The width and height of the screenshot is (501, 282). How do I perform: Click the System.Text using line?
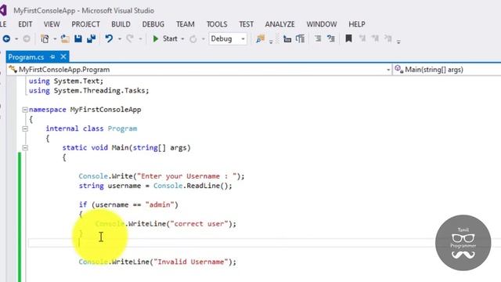pyautogui.click(x=66, y=81)
